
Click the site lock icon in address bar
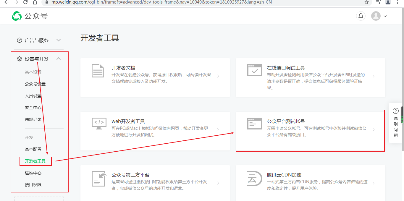[x=46, y=2]
